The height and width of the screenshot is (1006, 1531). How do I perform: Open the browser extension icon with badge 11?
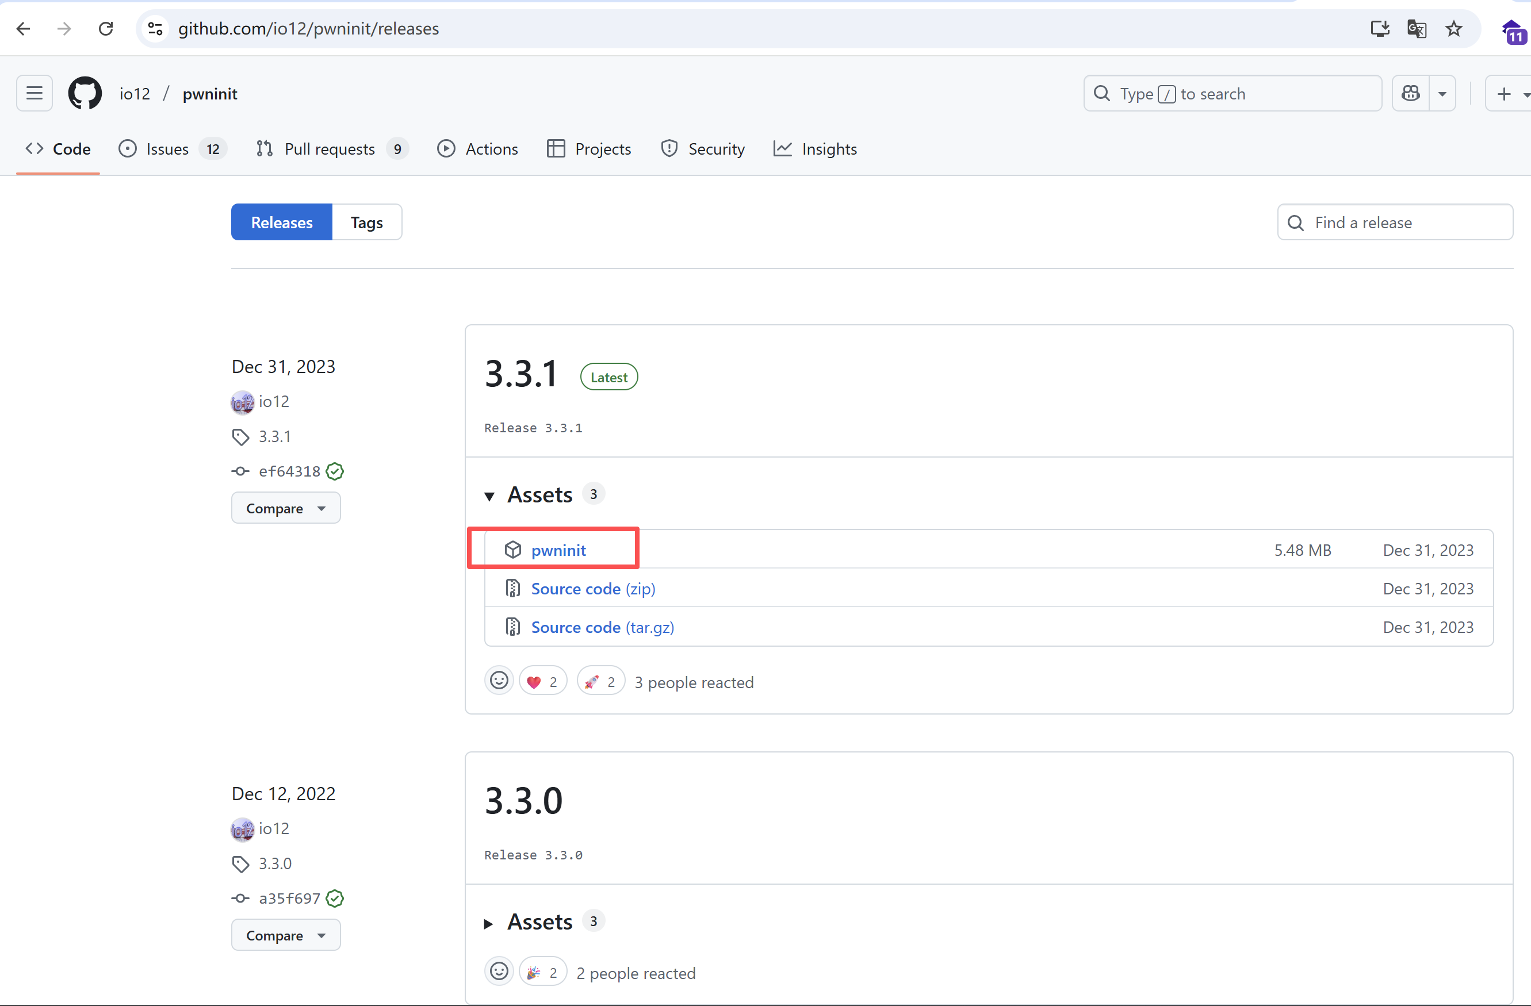1514,32
